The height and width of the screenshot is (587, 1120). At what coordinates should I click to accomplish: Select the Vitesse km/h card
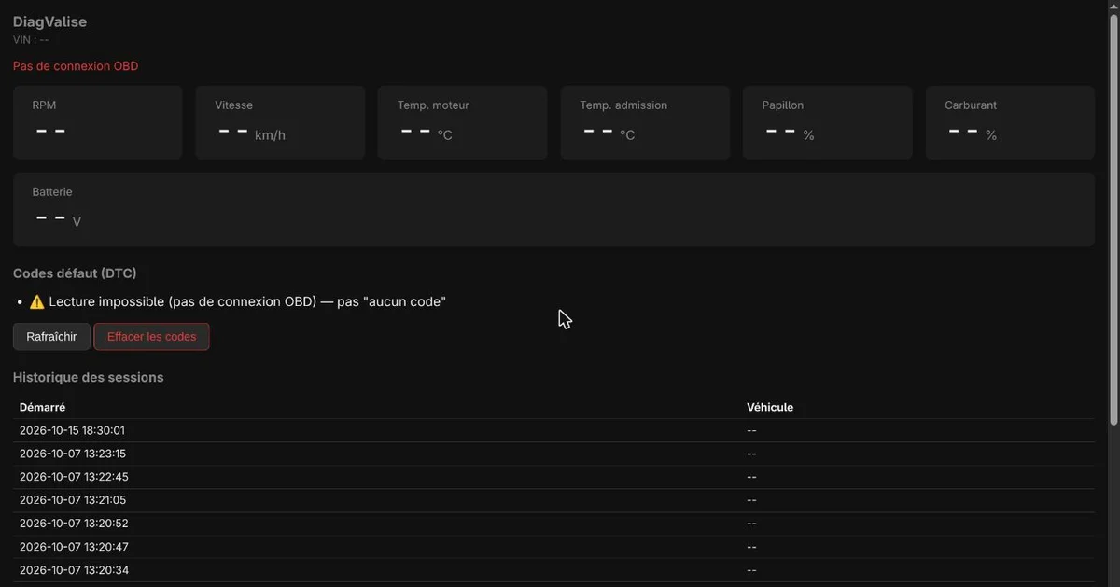coord(280,122)
